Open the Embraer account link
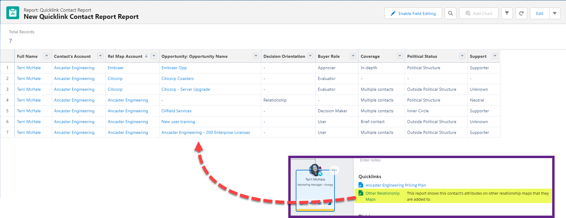This screenshot has width=566, height=218. [116, 68]
